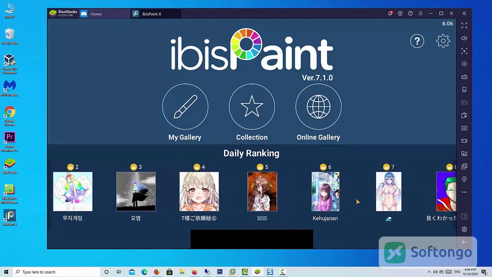The width and height of the screenshot is (492, 277).
Task: Open ibisPaint settings gear
Action: pos(443,41)
